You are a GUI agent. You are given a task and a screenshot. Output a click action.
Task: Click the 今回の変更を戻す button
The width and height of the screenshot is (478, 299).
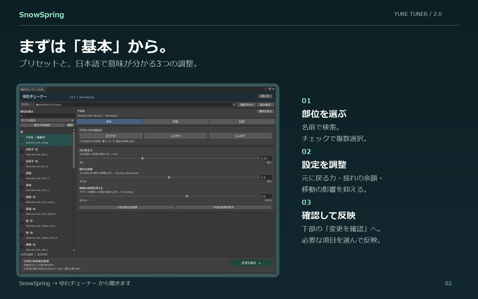(x=224, y=207)
